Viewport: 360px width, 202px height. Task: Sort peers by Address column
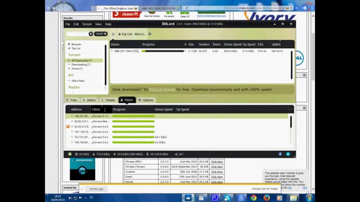[76, 109]
